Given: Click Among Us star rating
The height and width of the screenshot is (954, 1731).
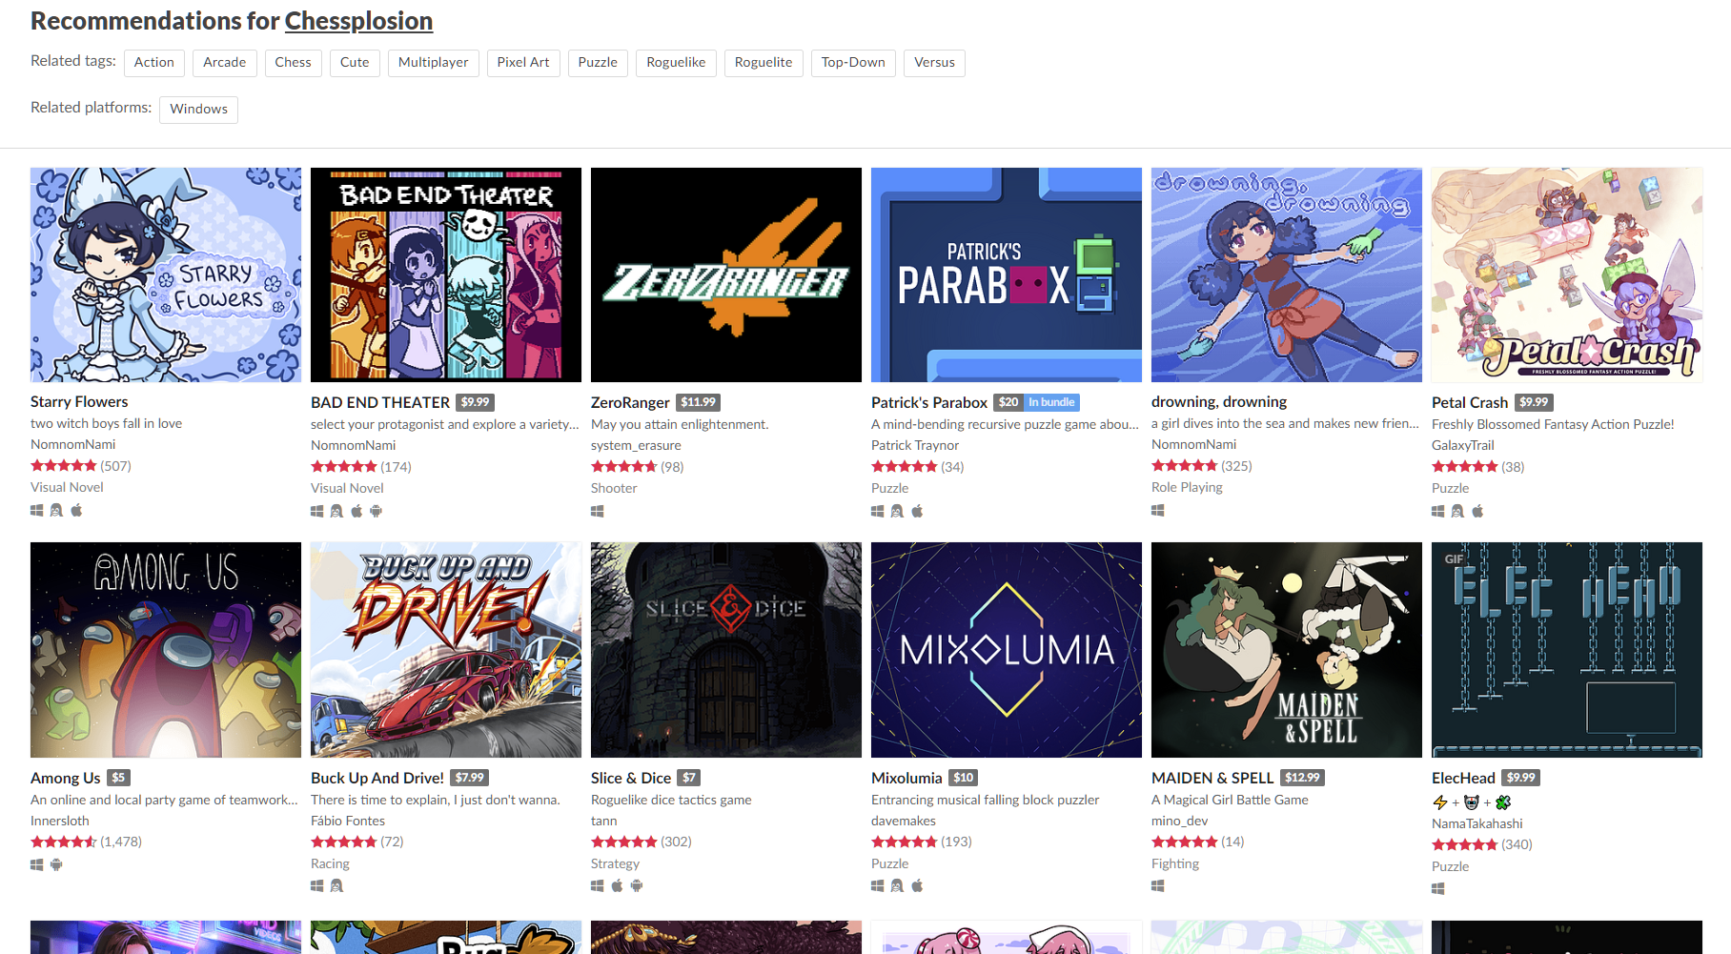Looking at the screenshot, I should coord(64,842).
